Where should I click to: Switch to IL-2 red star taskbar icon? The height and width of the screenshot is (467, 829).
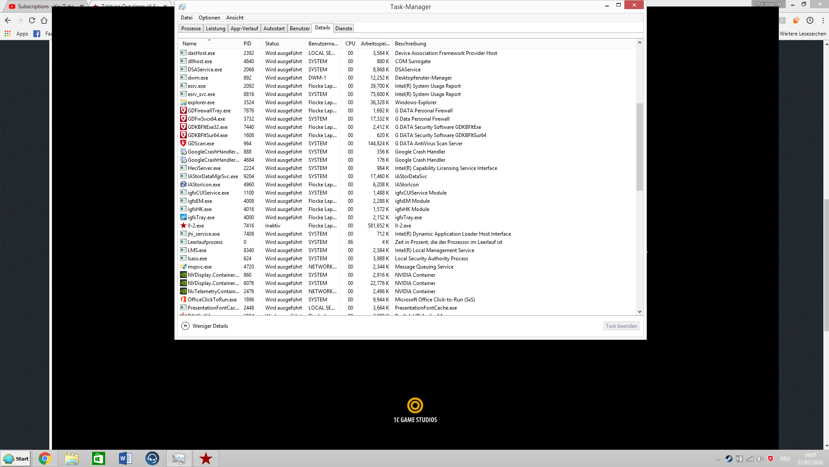click(206, 458)
